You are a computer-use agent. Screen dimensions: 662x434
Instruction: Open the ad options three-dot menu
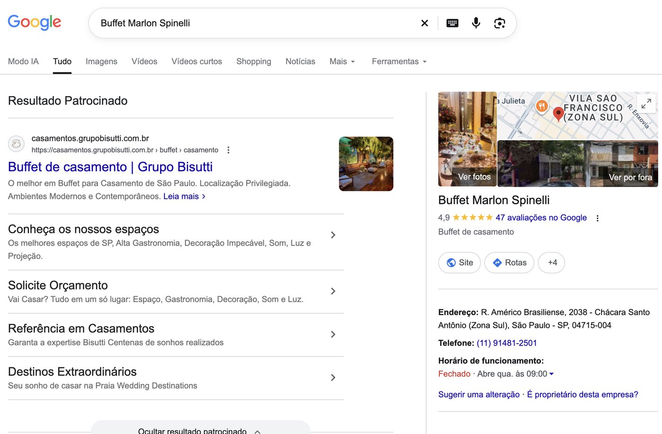tap(228, 150)
